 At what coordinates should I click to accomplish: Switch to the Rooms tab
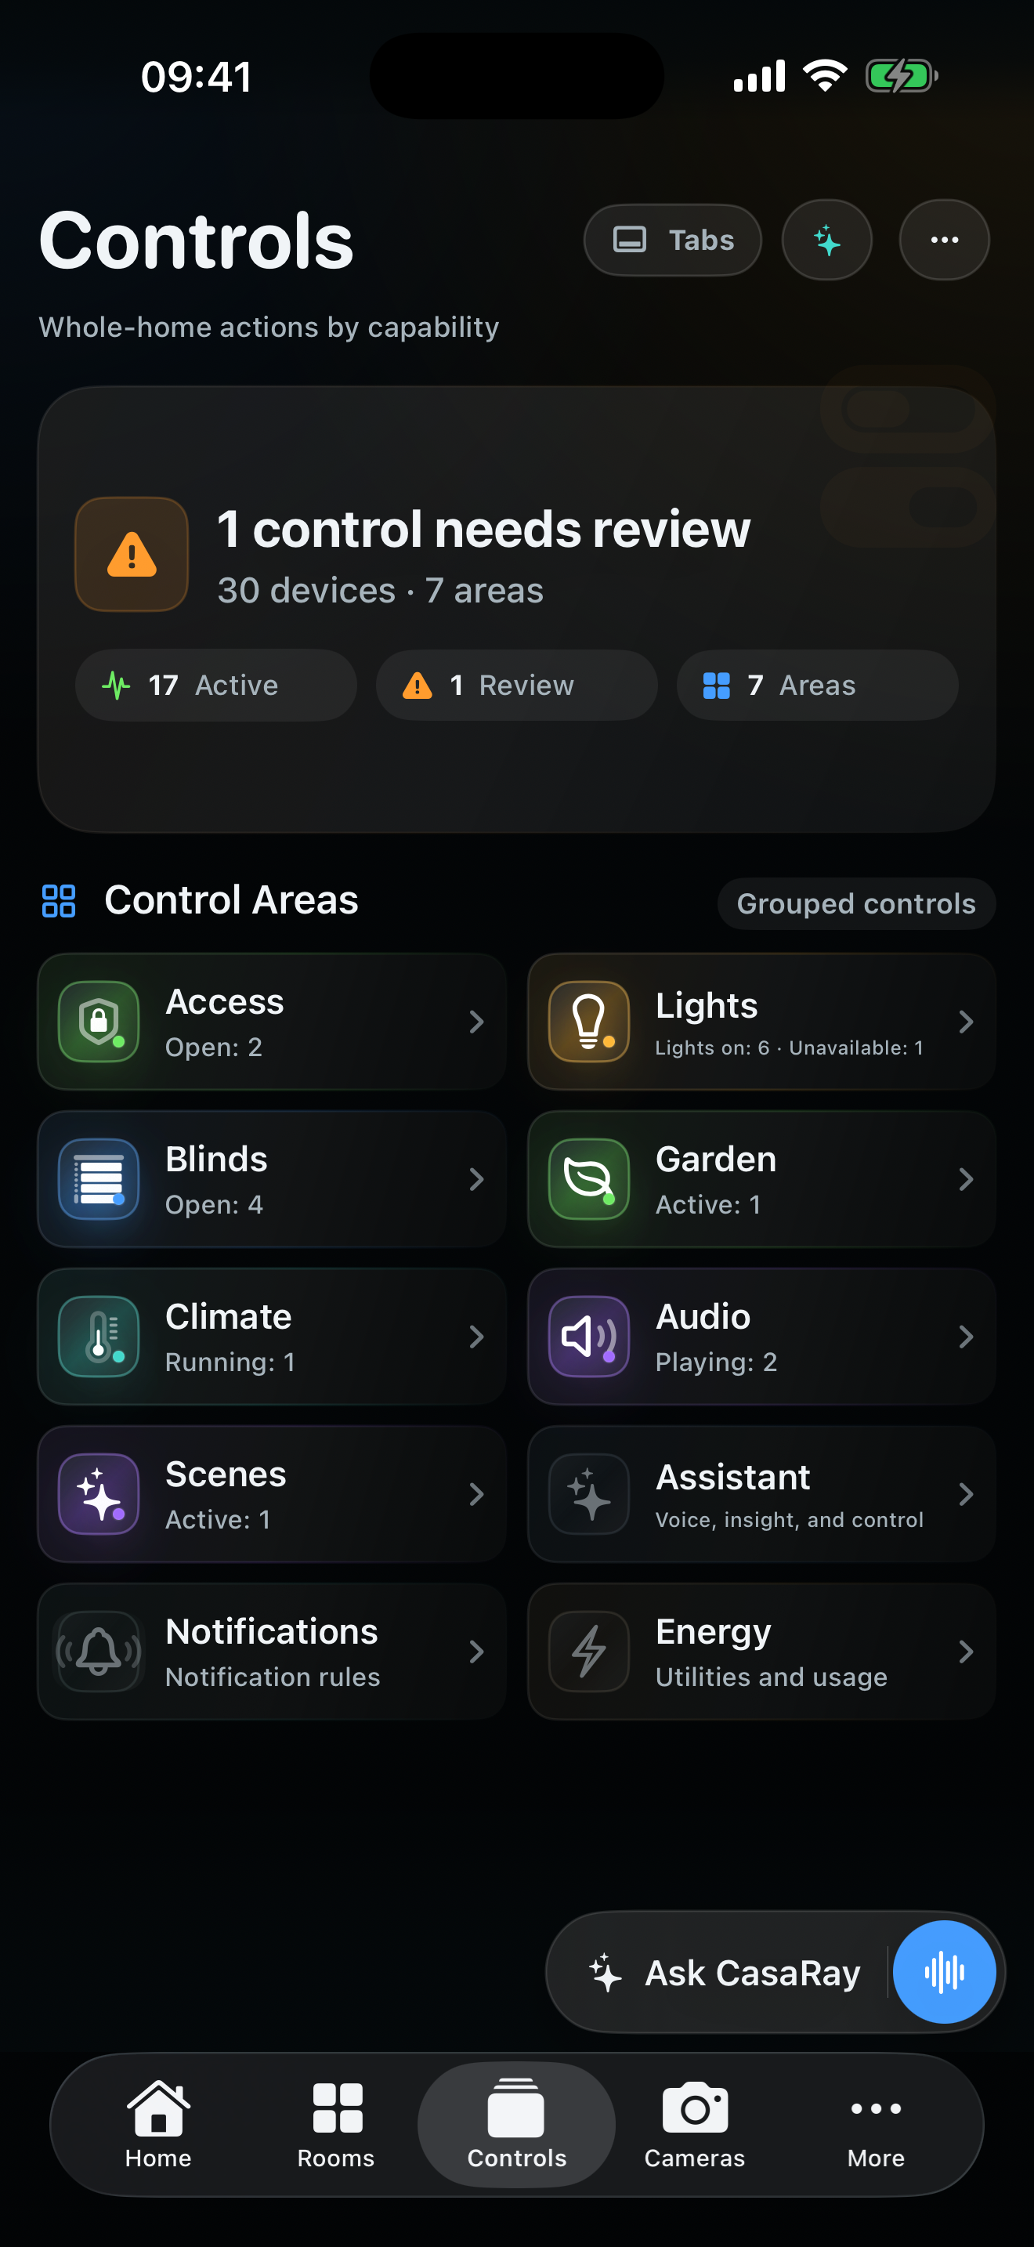click(x=337, y=2125)
